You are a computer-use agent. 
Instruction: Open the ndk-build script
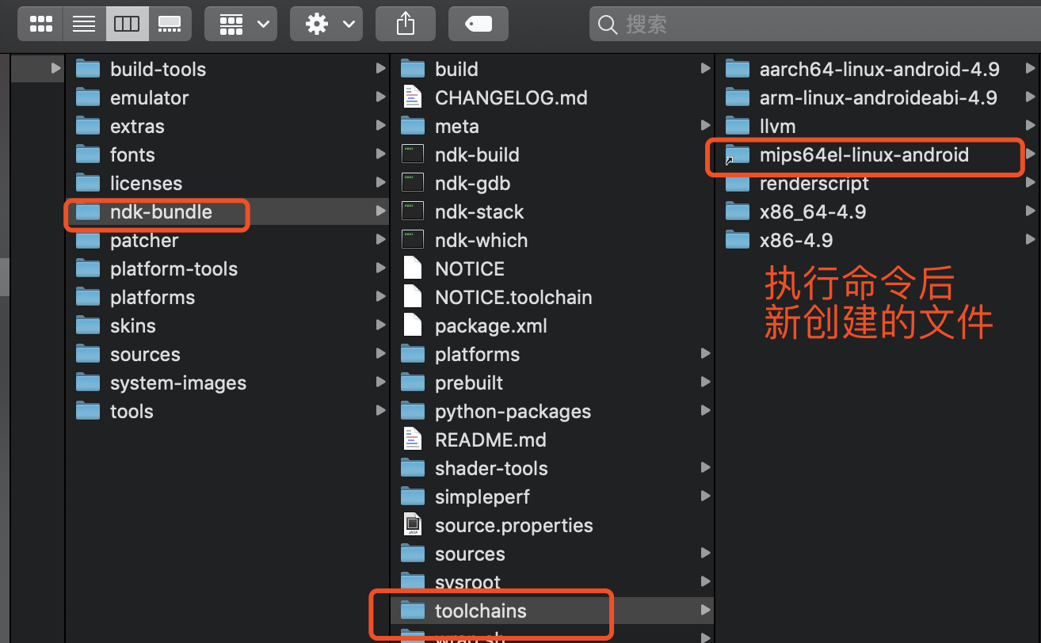[479, 154]
